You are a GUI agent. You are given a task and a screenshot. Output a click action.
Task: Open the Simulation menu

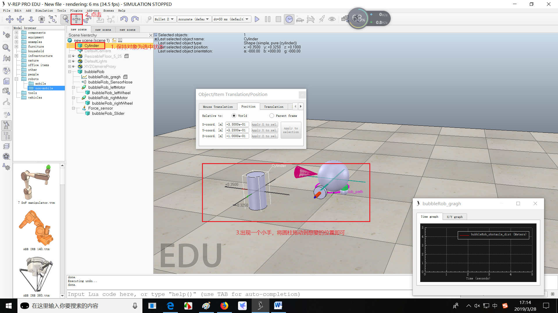pos(44,11)
